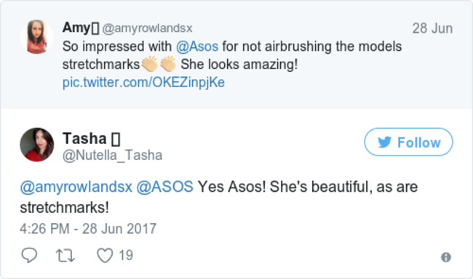The height and width of the screenshot is (279, 473).
Task: Open the pic.twitter.com/OKEZinpjKe link
Action: (x=143, y=82)
